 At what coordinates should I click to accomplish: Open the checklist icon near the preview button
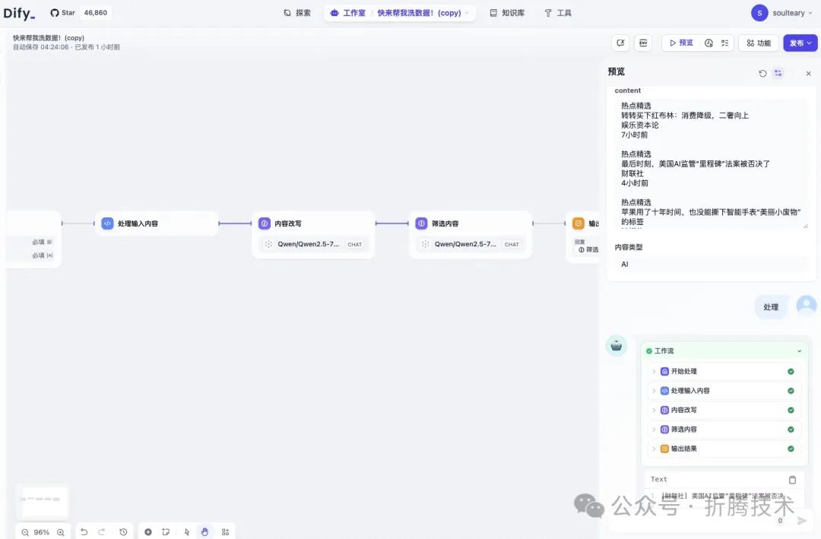724,43
